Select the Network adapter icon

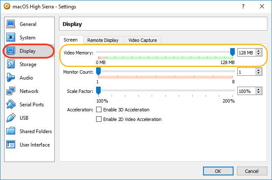[11, 91]
